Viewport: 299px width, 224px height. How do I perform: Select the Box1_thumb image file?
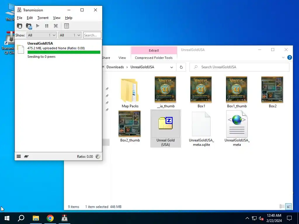[x=237, y=93]
